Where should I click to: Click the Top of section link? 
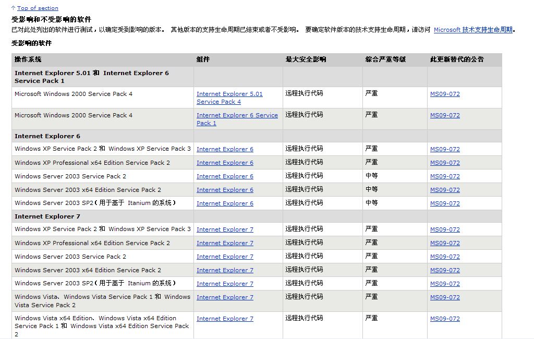pos(38,8)
